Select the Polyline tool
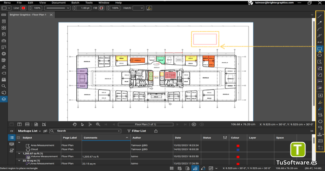The image size is (325, 171). click(320, 36)
